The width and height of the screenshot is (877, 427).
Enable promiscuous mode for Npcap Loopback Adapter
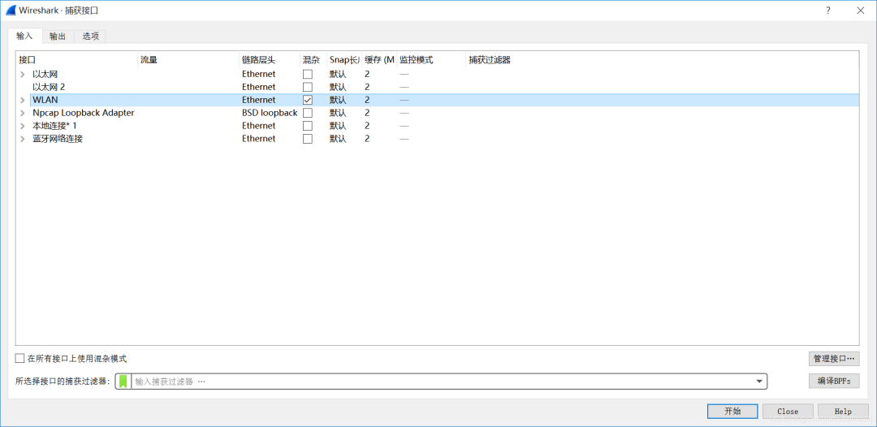[x=308, y=113]
